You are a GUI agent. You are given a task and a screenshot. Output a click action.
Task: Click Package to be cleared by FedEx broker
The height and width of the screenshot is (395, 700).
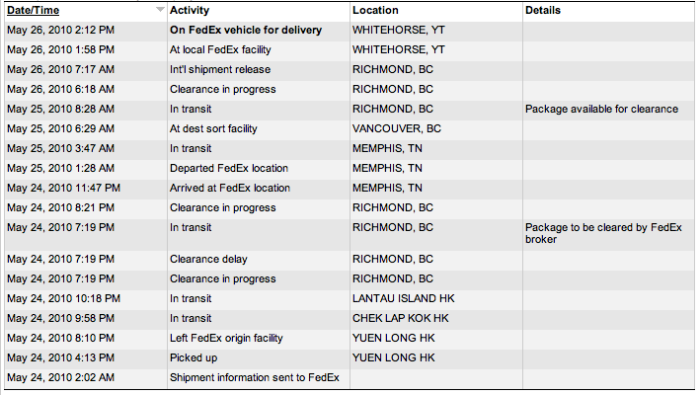tap(603, 233)
